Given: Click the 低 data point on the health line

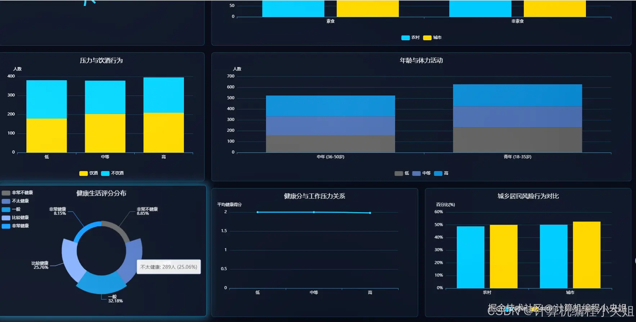Looking at the screenshot, I should 257,212.
